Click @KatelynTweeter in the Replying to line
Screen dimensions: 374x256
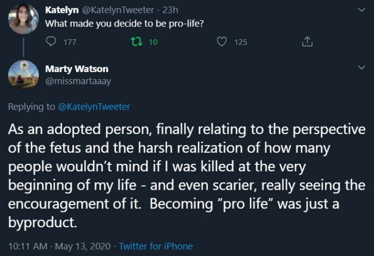(x=94, y=107)
